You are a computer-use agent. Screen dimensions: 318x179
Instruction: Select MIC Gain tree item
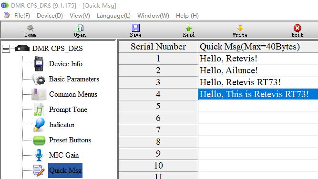tap(64, 155)
